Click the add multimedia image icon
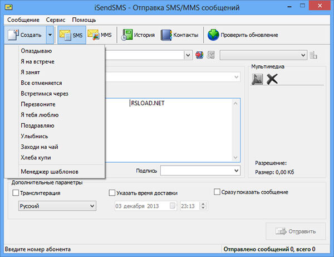 pyautogui.click(x=257, y=79)
